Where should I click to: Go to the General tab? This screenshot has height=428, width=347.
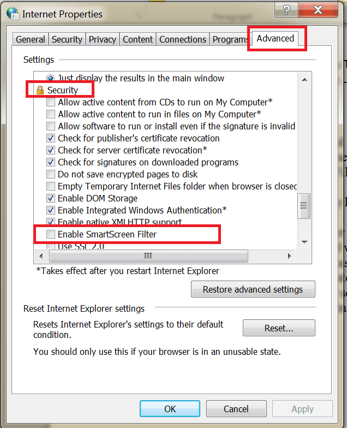tap(31, 39)
